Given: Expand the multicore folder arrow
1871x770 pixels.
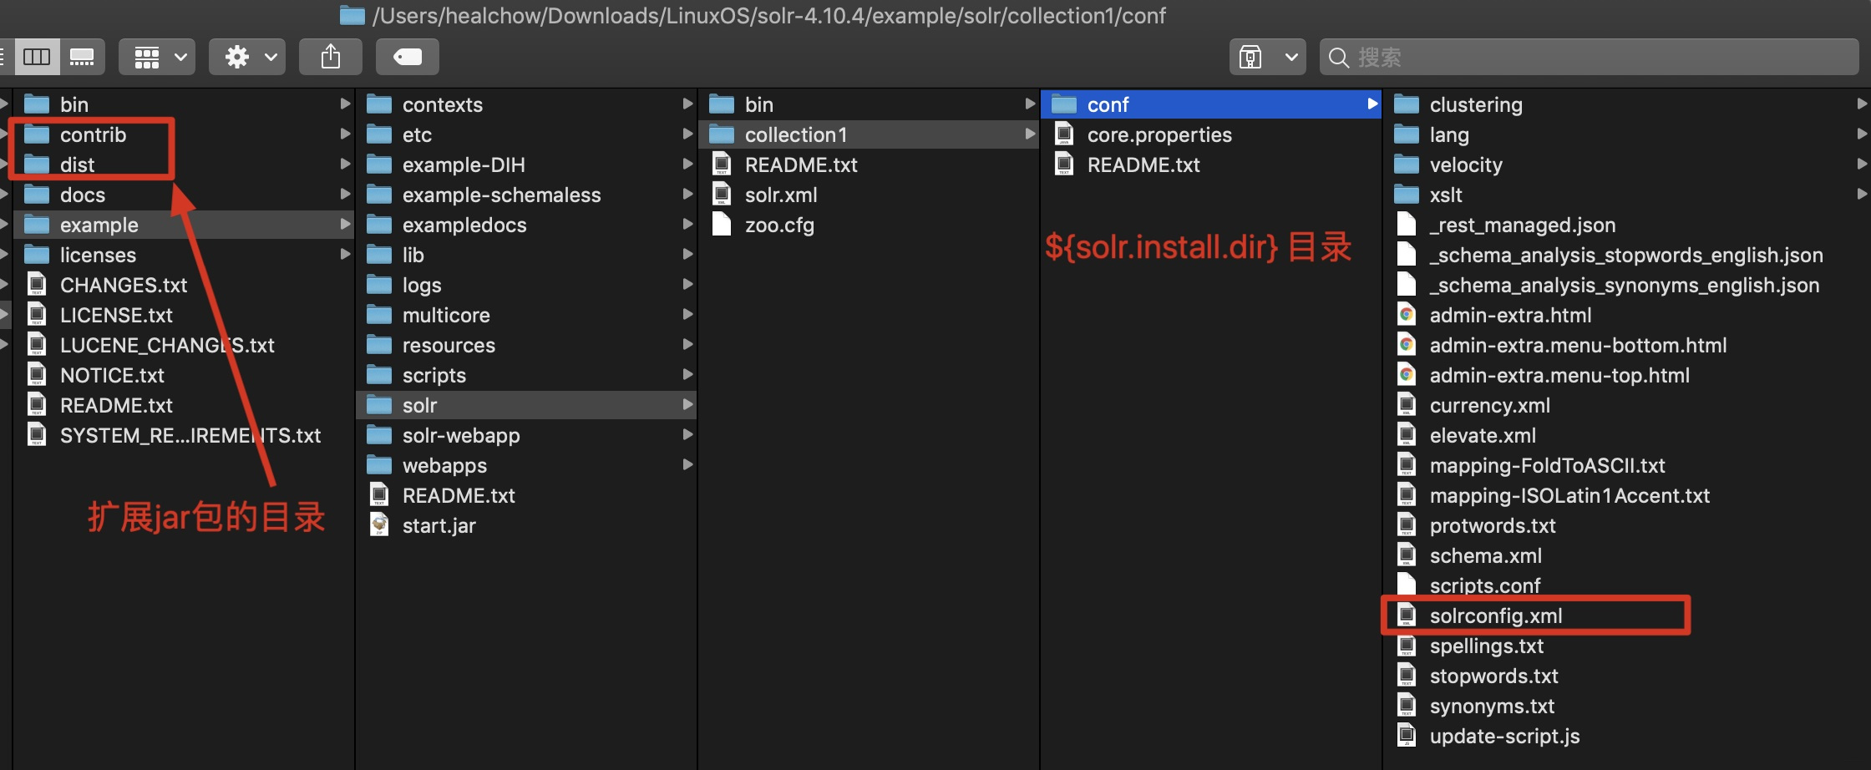Looking at the screenshot, I should pyautogui.click(x=687, y=314).
